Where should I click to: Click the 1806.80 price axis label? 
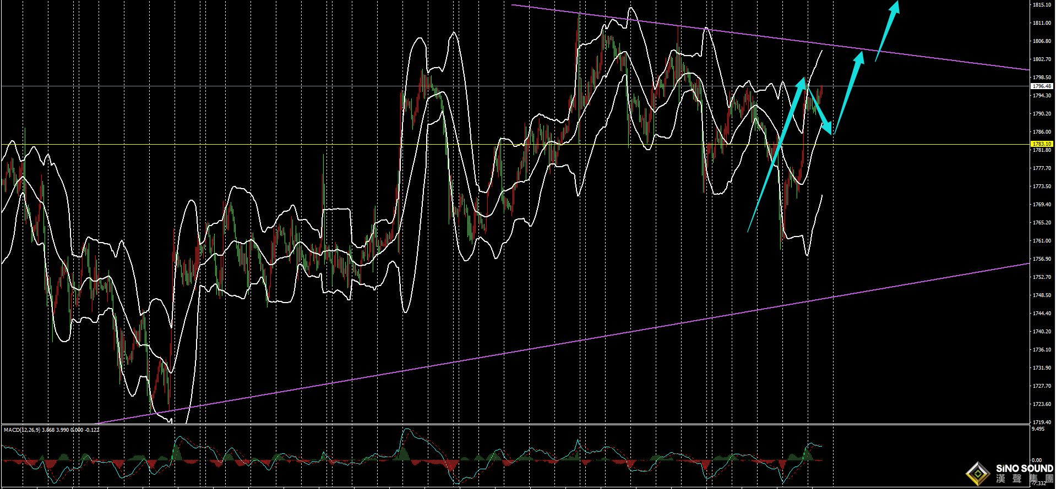pyautogui.click(x=1042, y=41)
